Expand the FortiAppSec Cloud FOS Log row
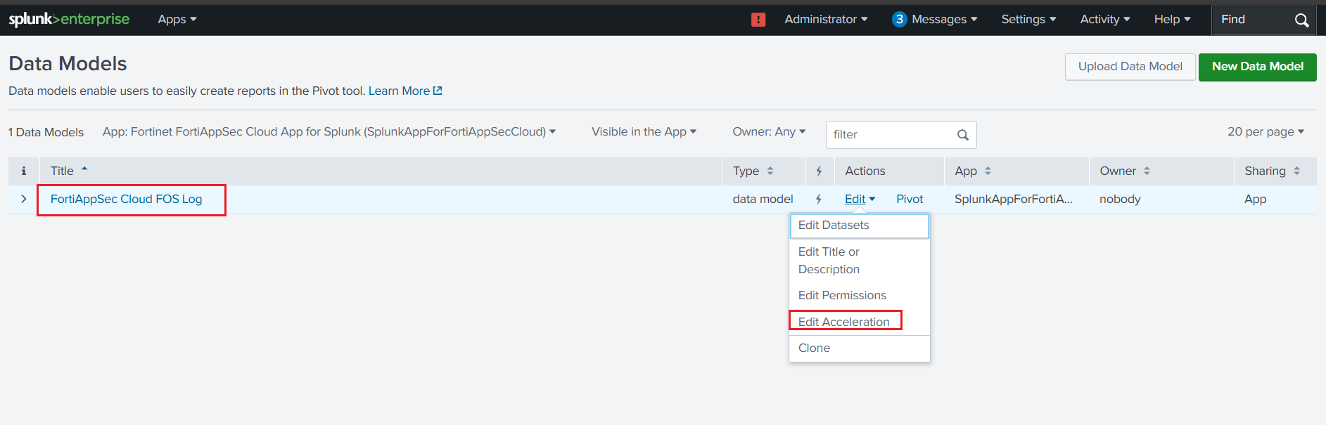Viewport: 1326px width, 425px height. point(24,200)
